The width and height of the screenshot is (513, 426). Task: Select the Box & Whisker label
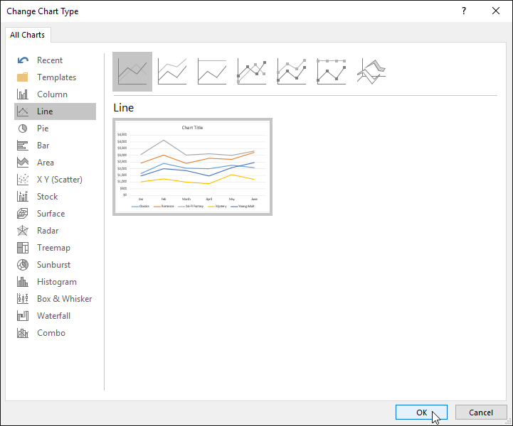point(65,299)
